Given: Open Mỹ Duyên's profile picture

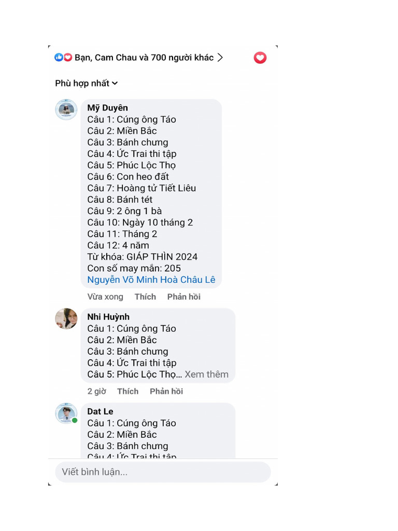Looking at the screenshot, I should (x=66, y=109).
